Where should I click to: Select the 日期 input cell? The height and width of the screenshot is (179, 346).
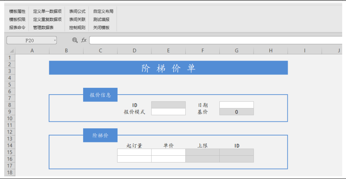(236, 105)
